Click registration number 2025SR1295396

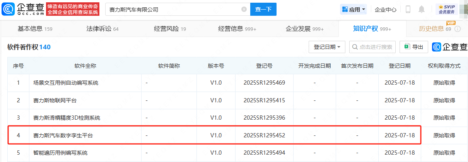coord(265,118)
